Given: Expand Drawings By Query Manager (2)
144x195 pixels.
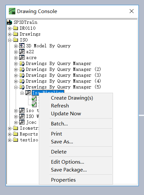Looking at the screenshot, I should tap(16, 70).
